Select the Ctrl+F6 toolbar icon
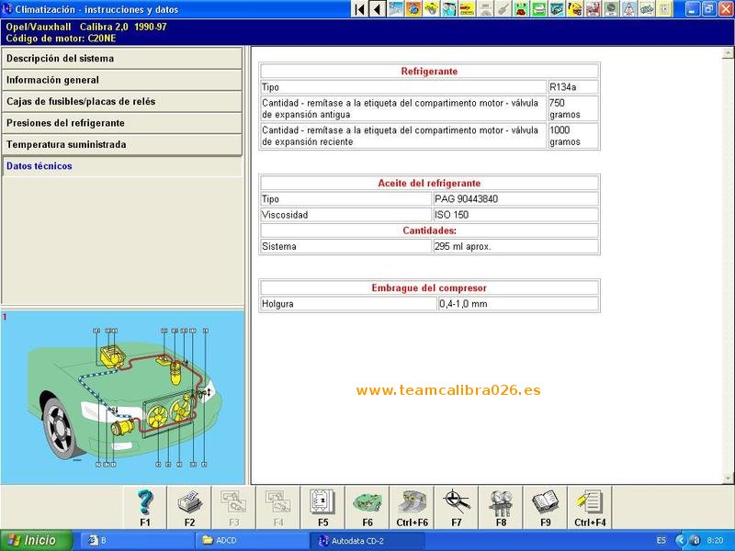 (x=412, y=507)
